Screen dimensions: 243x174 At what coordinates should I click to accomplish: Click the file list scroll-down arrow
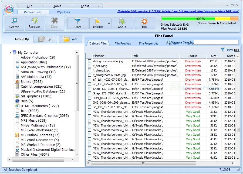pyautogui.click(x=238, y=159)
